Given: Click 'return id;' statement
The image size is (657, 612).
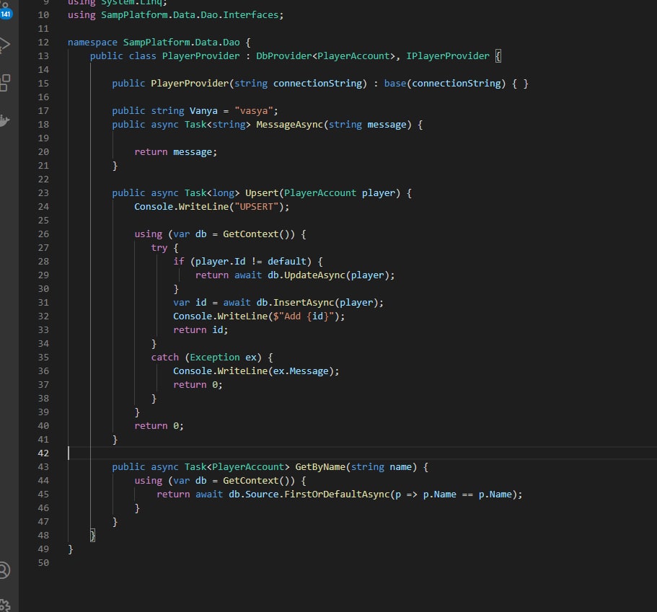Looking at the screenshot, I should [x=200, y=330].
